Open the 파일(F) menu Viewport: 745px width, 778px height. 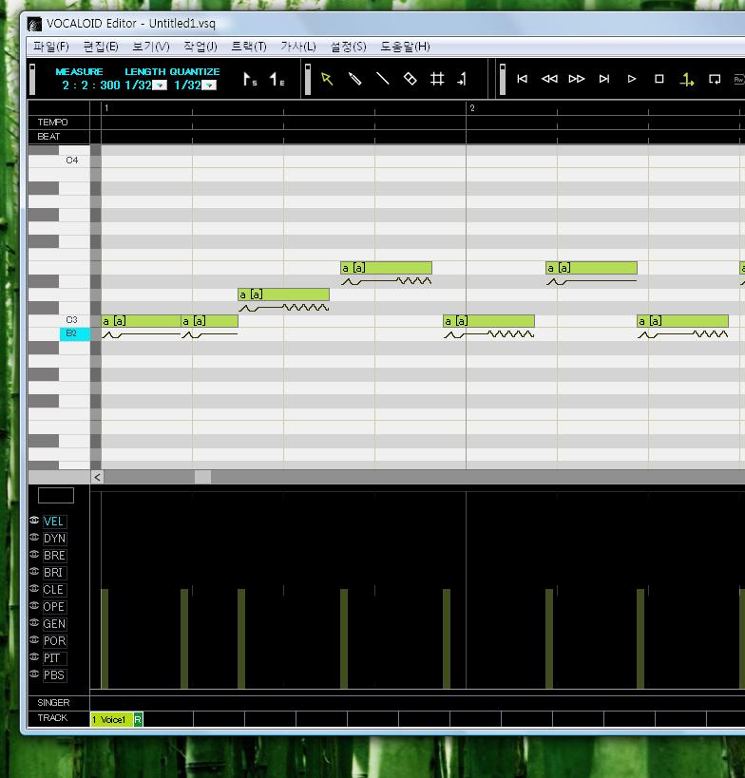coord(50,47)
